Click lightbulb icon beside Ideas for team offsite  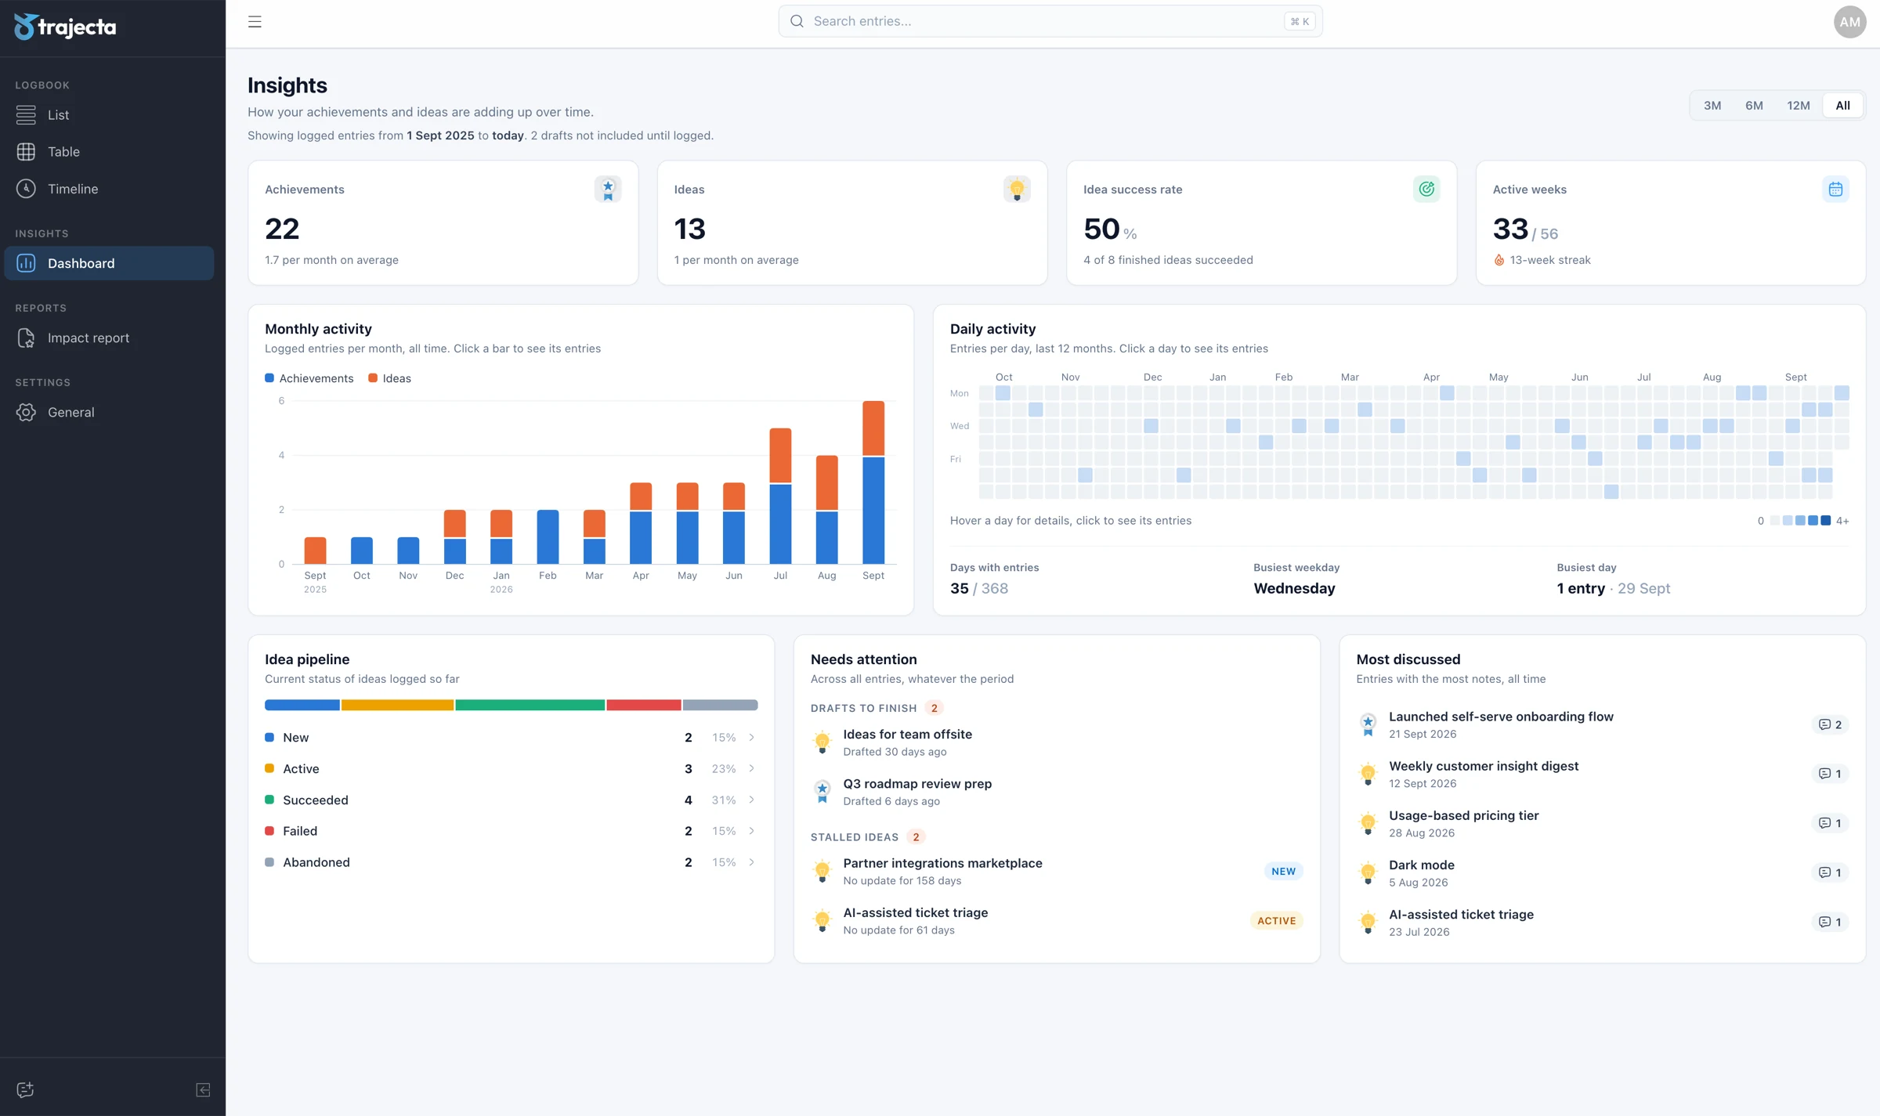pyautogui.click(x=822, y=742)
